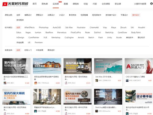Choose 高级进阶 difficulty
This screenshot has width=153, height=115.
tap(51, 50)
